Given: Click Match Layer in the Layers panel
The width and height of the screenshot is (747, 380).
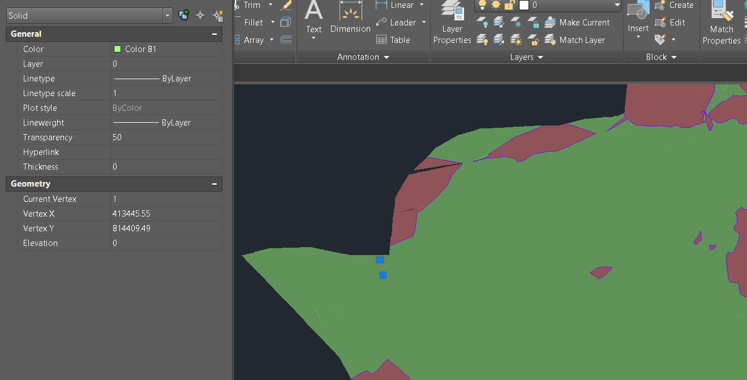Looking at the screenshot, I should pyautogui.click(x=582, y=40).
